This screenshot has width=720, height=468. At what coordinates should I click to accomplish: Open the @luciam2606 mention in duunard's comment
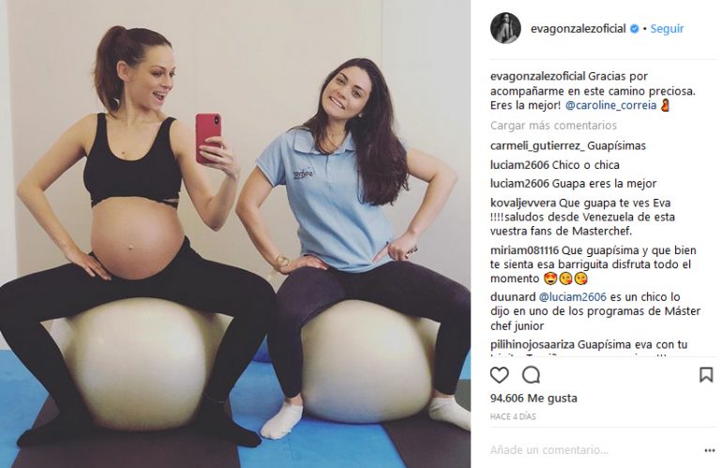pyautogui.click(x=573, y=297)
